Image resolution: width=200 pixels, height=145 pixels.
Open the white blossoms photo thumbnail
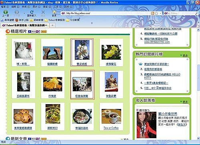82,50
